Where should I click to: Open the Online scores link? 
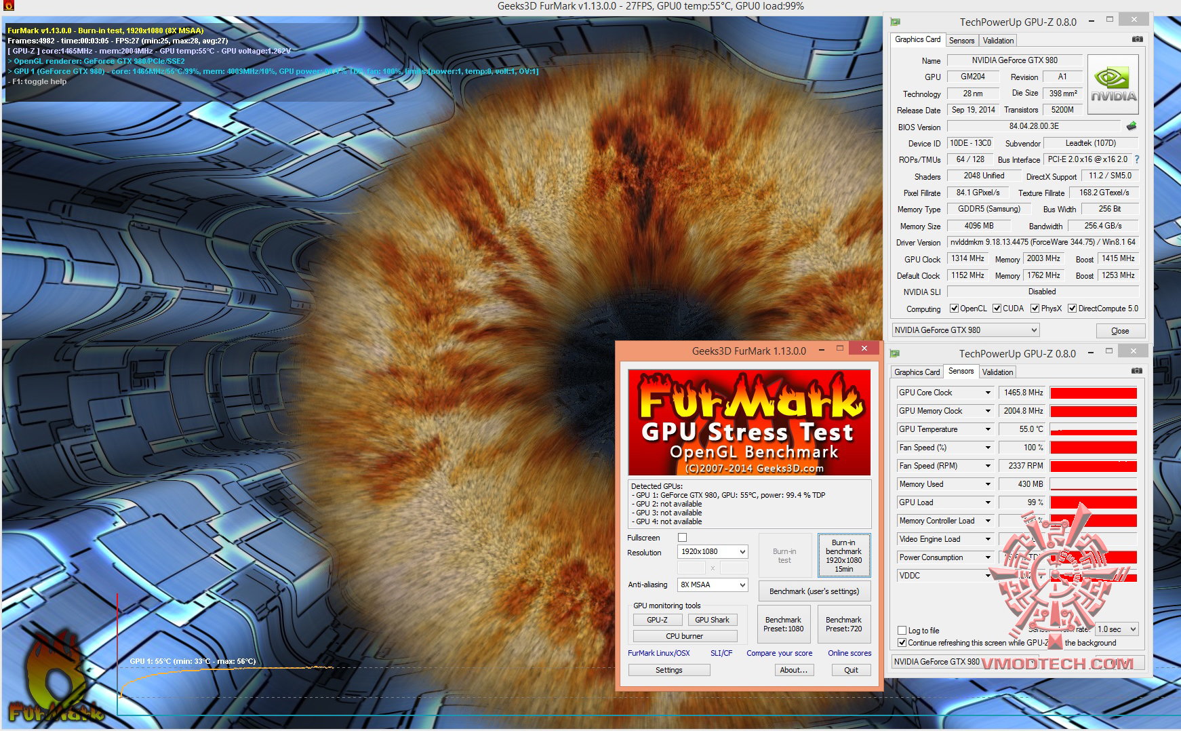click(x=849, y=653)
